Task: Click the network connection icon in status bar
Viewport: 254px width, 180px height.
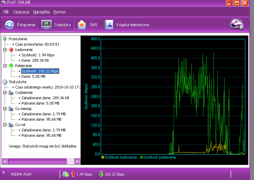Action: pos(66,175)
